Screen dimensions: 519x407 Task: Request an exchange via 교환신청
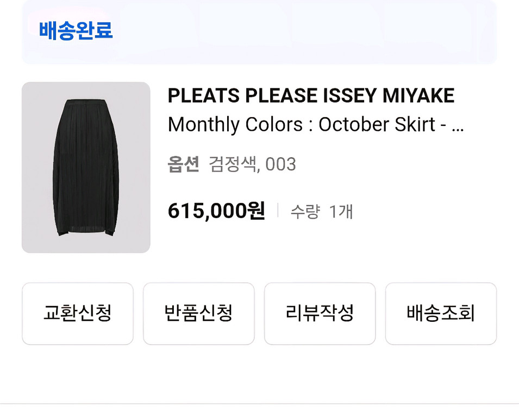pos(77,314)
